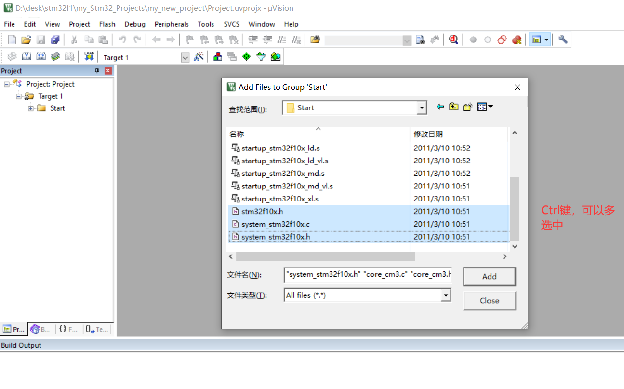Click the Comment selection toolbar icon
624x389 pixels.
[282, 40]
